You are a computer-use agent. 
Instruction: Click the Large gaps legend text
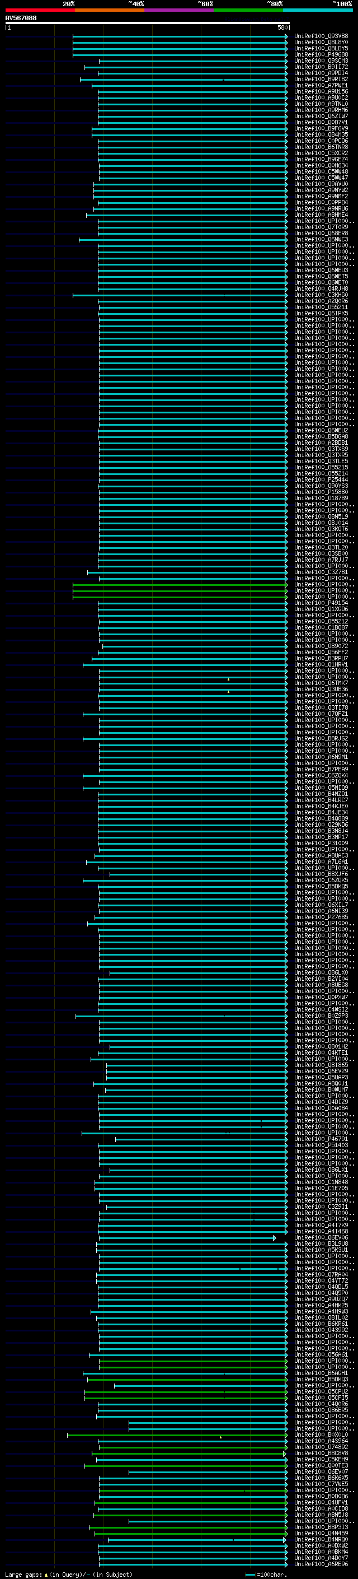point(69,1574)
